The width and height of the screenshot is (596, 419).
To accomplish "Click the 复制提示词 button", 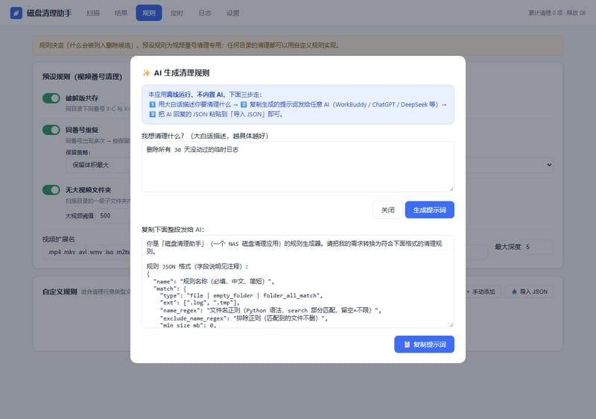I will point(424,344).
